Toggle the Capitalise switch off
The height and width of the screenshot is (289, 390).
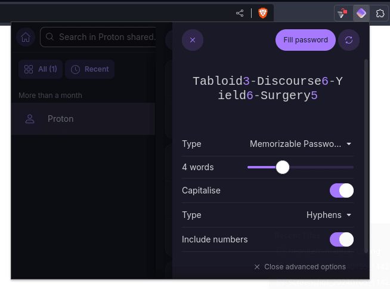coord(342,190)
